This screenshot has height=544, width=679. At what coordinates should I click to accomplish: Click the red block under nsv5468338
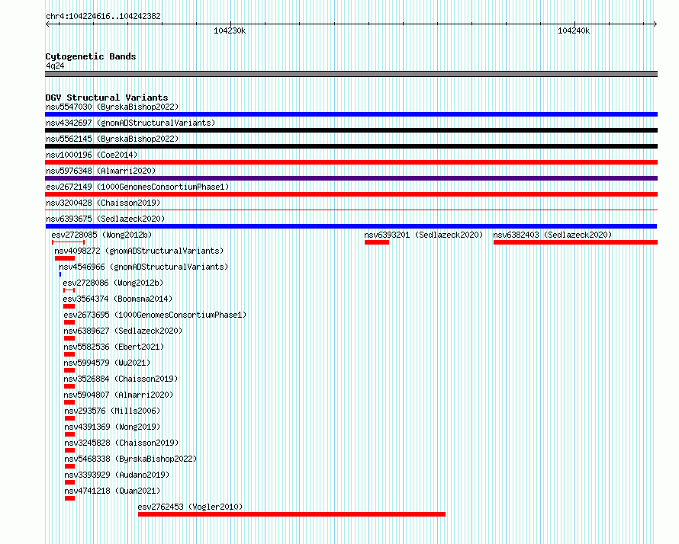click(69, 466)
